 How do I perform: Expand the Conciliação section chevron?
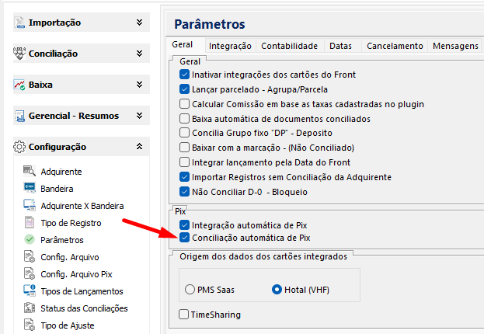point(139,54)
